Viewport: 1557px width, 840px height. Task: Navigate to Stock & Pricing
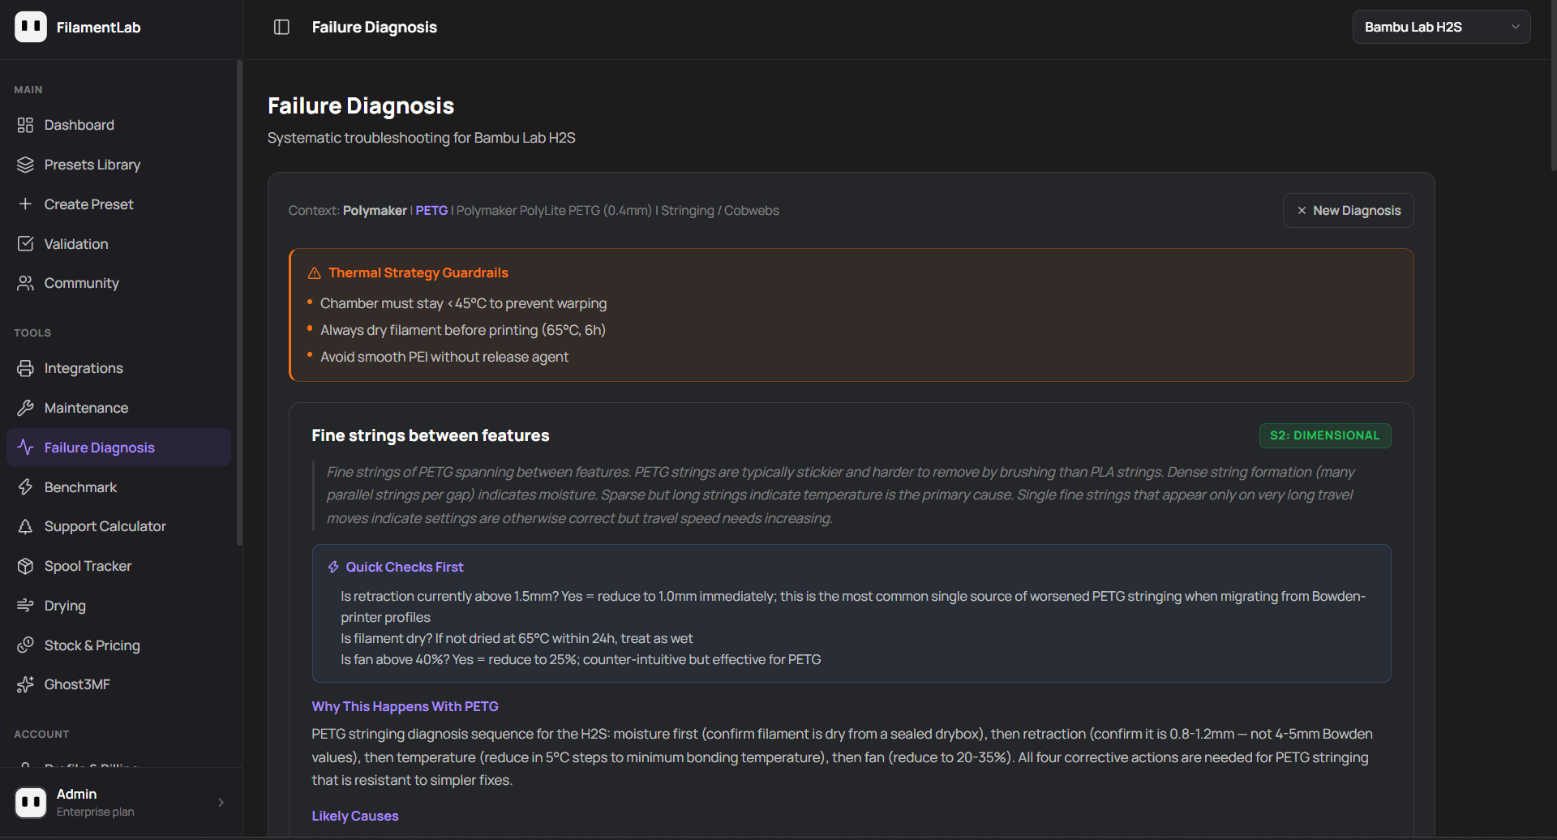click(118, 645)
